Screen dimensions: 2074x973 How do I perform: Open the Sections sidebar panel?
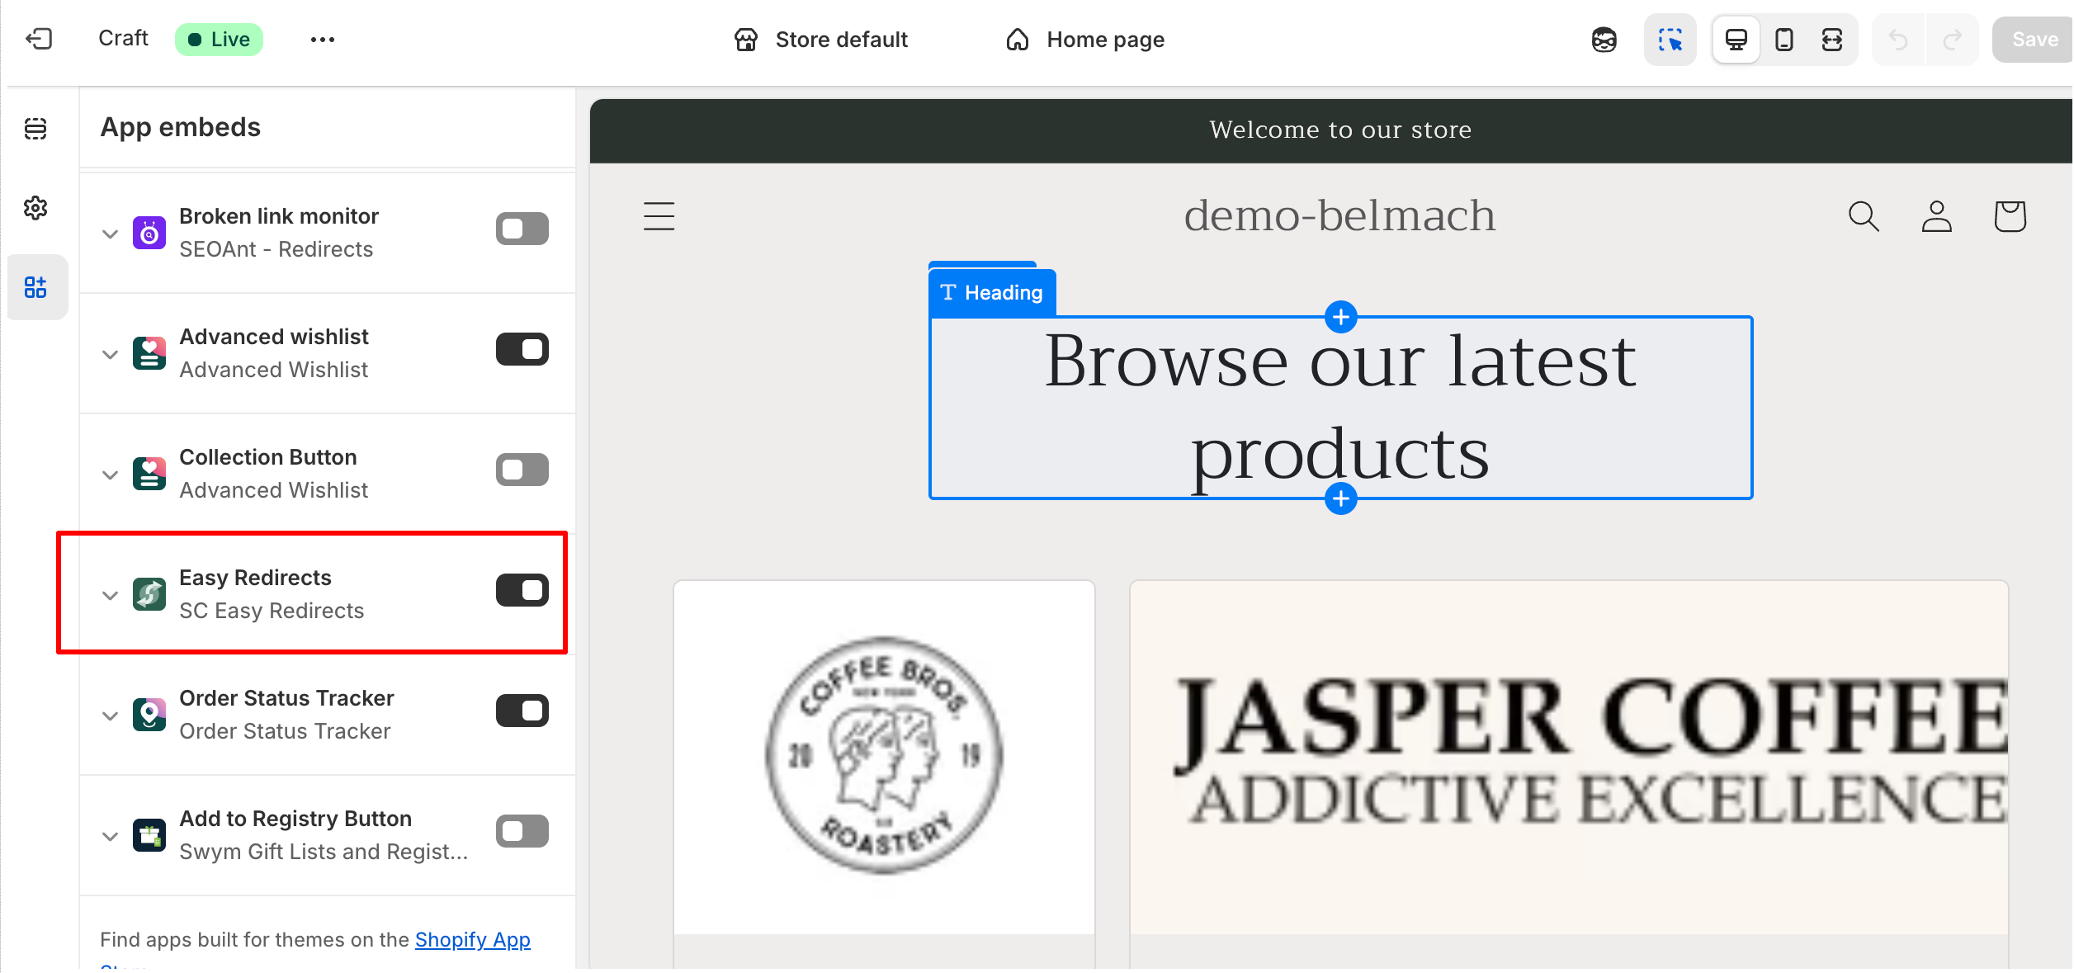(35, 129)
